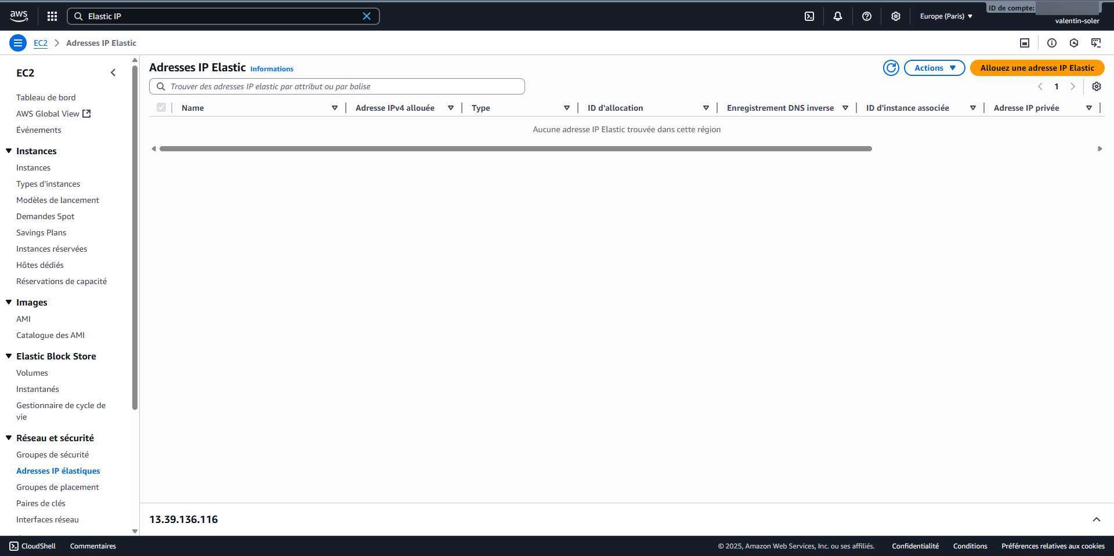Image resolution: width=1114 pixels, height=556 pixels.
Task: Open the settings gear in top bar
Action: point(896,16)
